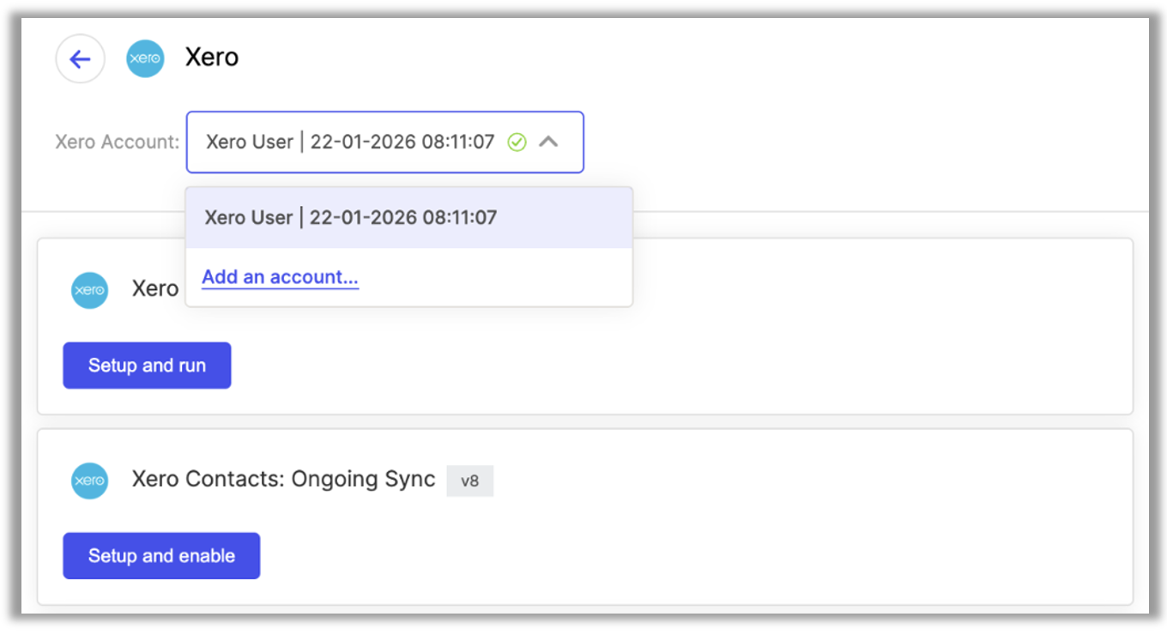Click the Xero logo beside the page title
The image size is (1167, 635).
pyautogui.click(x=145, y=59)
